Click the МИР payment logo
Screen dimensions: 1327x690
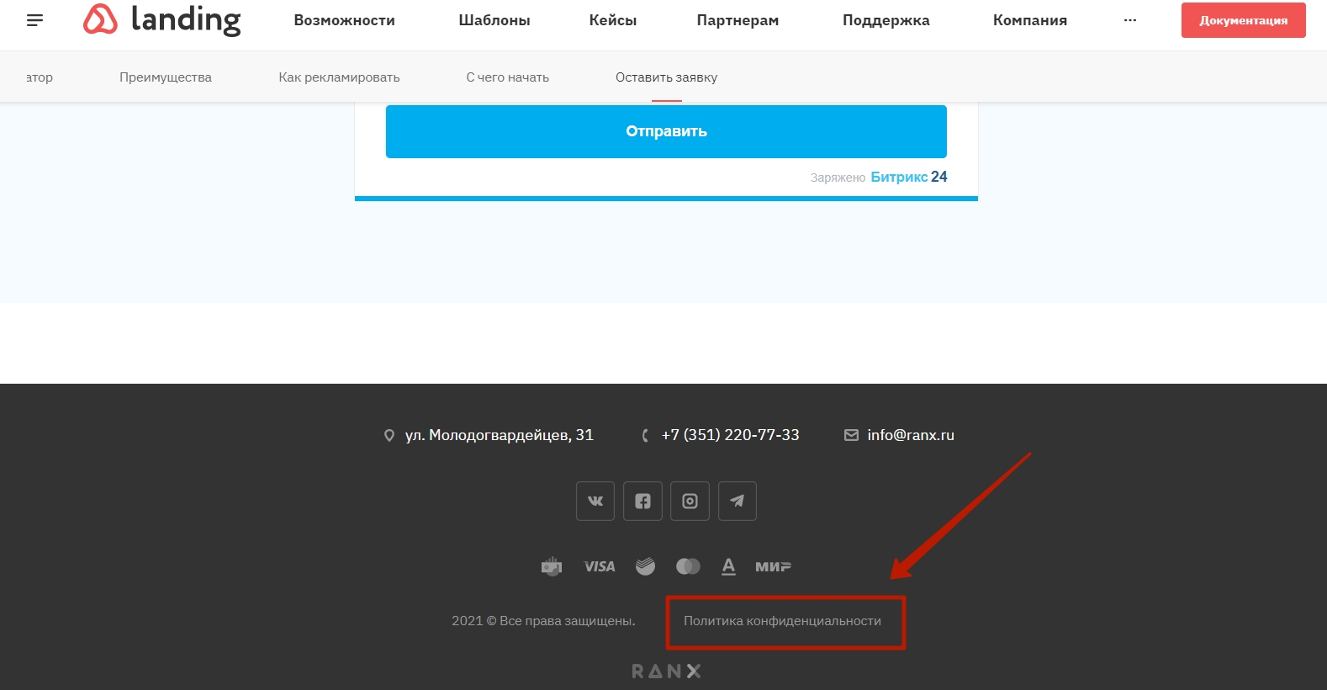tap(773, 566)
